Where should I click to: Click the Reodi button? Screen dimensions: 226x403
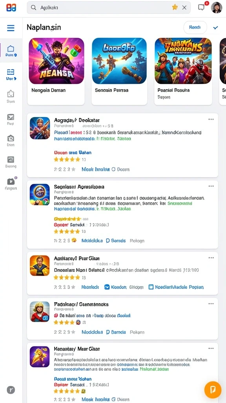(195, 28)
